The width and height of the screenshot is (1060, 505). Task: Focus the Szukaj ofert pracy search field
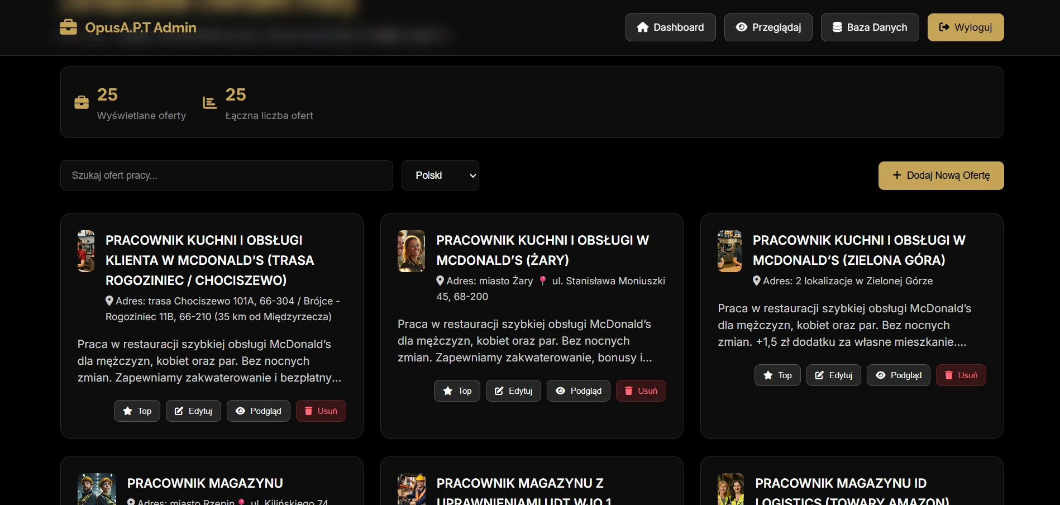(x=227, y=175)
